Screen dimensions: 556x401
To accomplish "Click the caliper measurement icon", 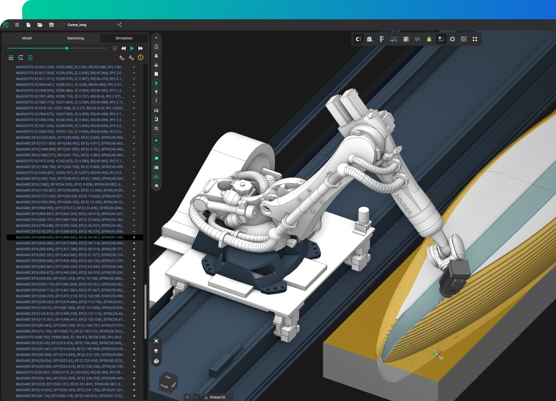I will 381,39.
